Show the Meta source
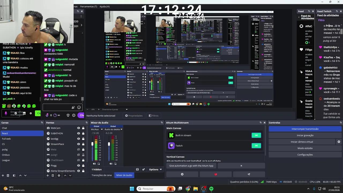 (x=79, y=150)
